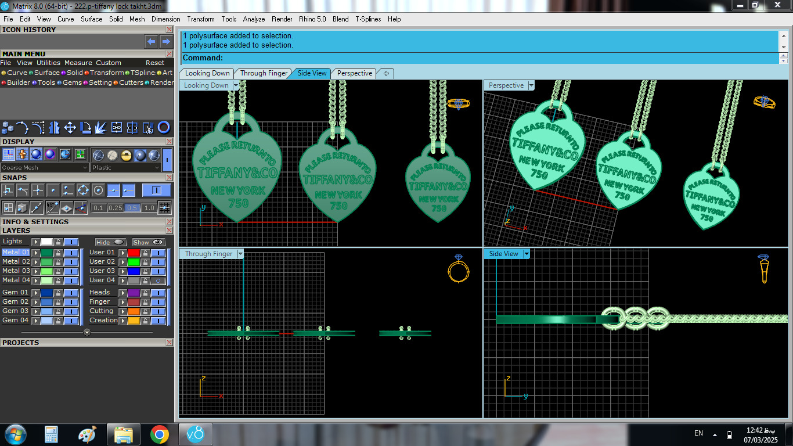Switch to the Through Finger tab
793x446 pixels.
tap(264, 73)
